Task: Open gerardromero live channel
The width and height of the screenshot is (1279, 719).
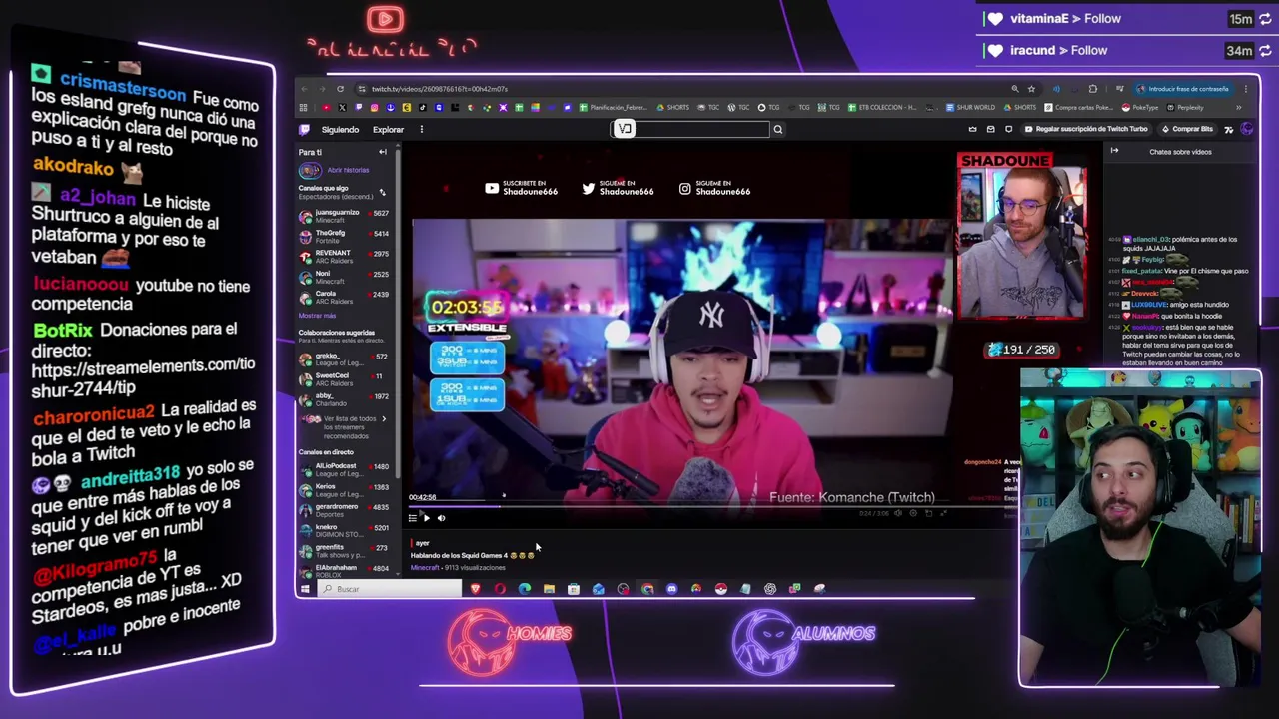Action: 344,509
